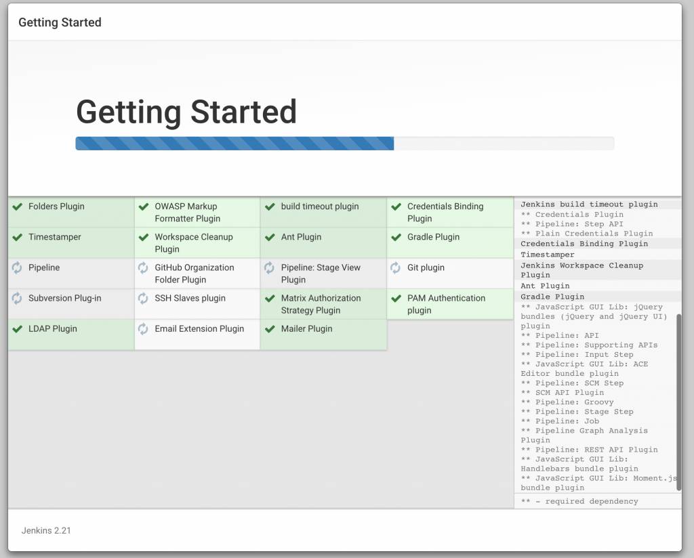This screenshot has height=558, width=694.
Task: Click the checkmark beside Mailer Plugin
Action: 270,329
